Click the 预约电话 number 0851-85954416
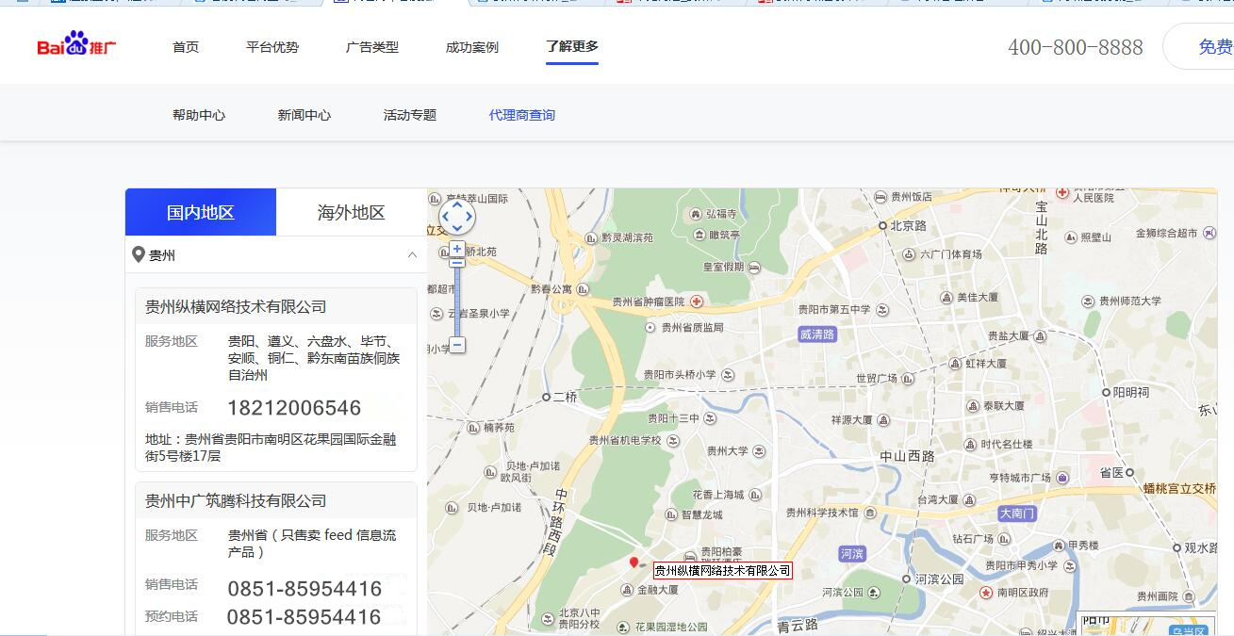 click(304, 617)
